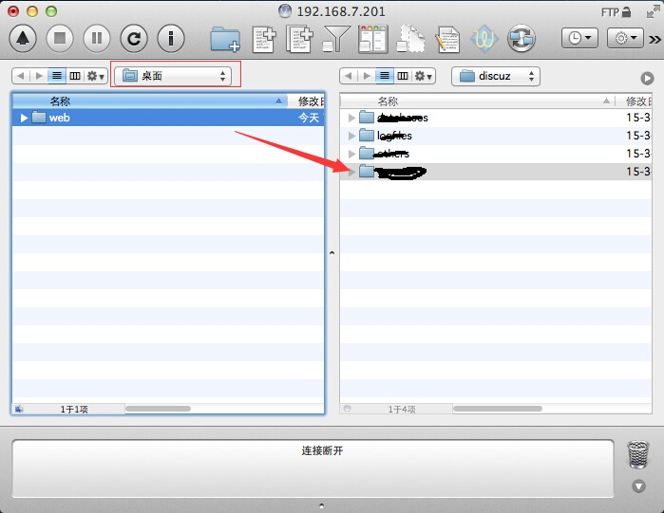Go back in remote pane
The width and height of the screenshot is (664, 513).
(x=348, y=76)
